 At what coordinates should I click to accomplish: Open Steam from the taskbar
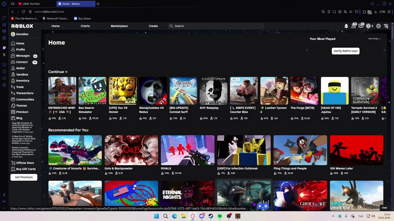(211, 216)
